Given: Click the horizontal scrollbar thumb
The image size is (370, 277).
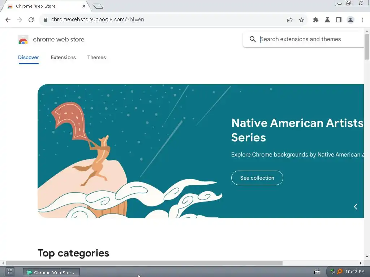Looking at the screenshot, I should pos(144,263).
